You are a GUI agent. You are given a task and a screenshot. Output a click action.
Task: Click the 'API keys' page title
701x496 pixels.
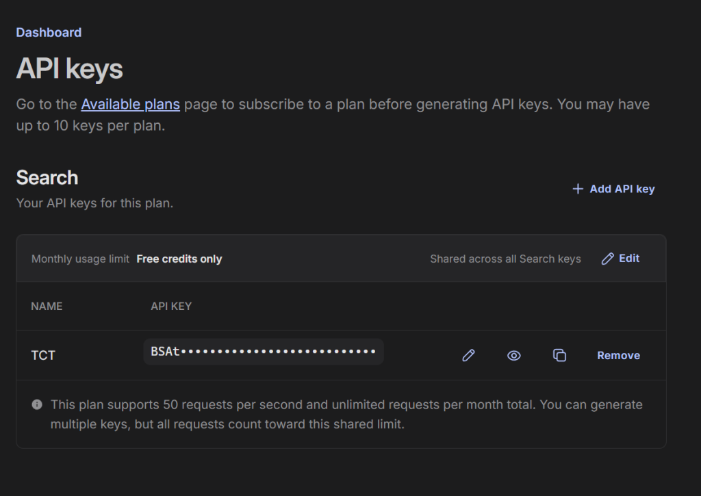(x=70, y=69)
